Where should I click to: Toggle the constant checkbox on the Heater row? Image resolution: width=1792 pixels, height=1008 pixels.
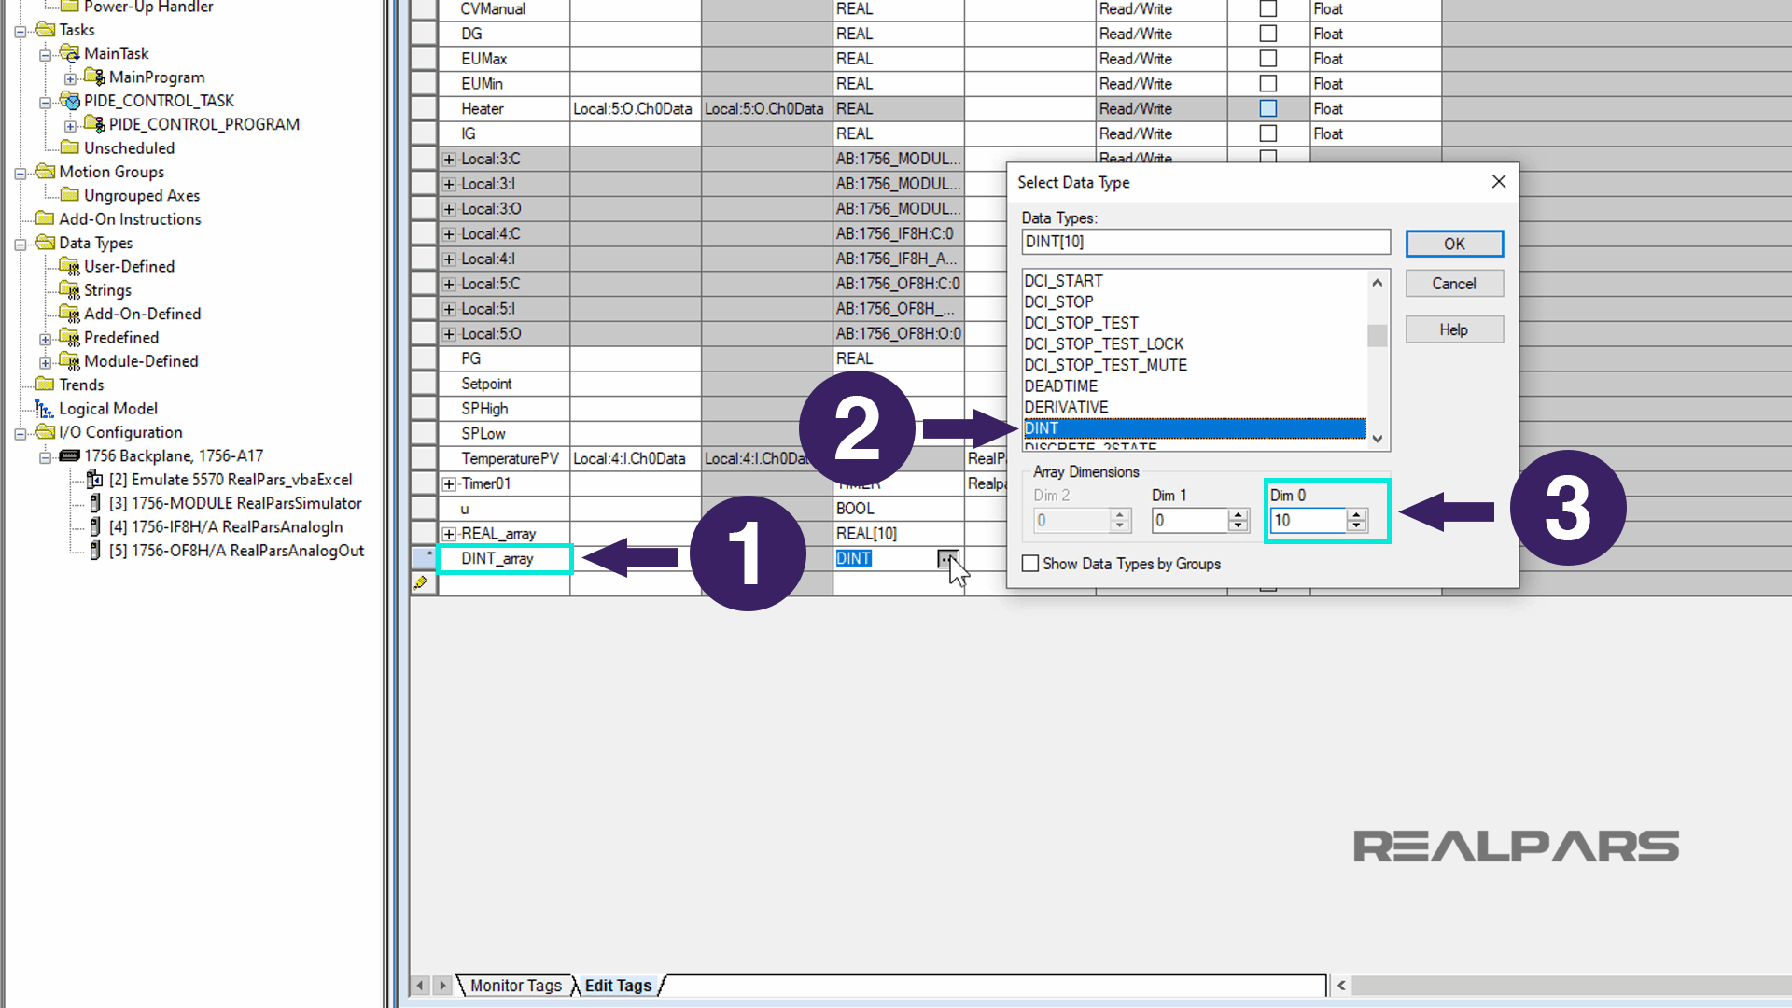(x=1267, y=108)
